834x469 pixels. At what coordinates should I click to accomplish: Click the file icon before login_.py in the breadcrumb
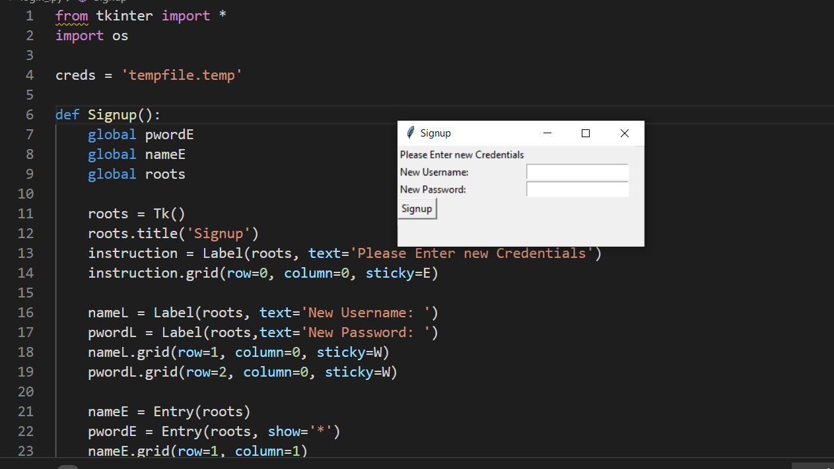pyautogui.click(x=10, y=2)
